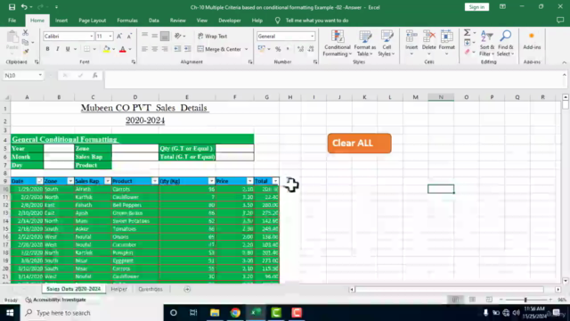Switch to the Data ribbon tab
This screenshot has width=570, height=321.
pyautogui.click(x=154, y=21)
